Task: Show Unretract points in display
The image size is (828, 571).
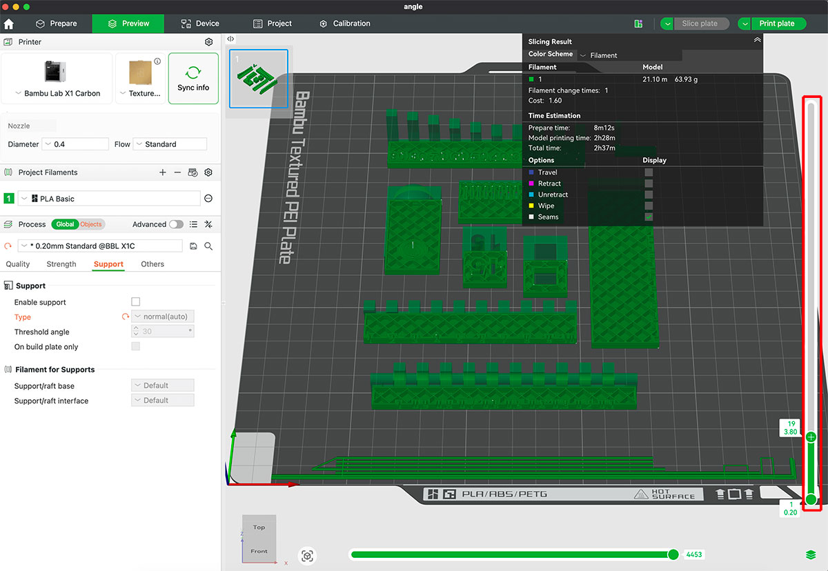Action: (x=649, y=194)
